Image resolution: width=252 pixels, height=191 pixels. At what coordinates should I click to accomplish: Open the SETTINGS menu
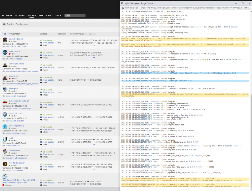(7, 16)
